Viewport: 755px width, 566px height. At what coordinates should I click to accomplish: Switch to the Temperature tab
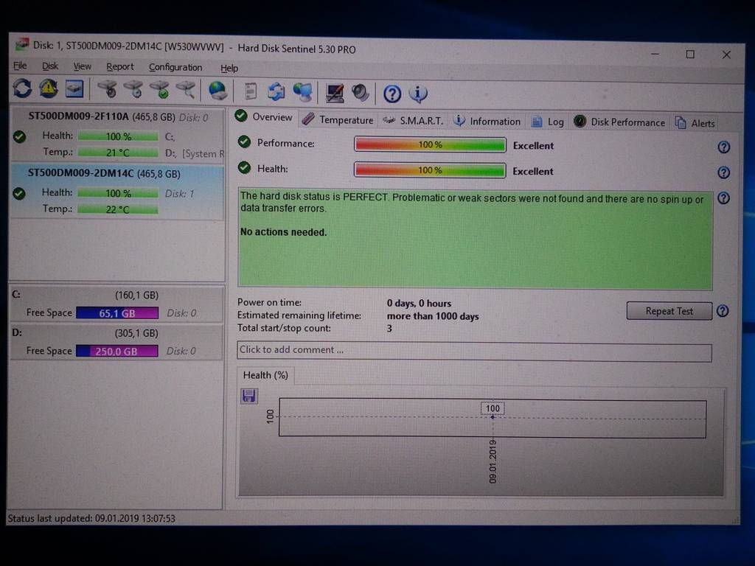(x=337, y=120)
